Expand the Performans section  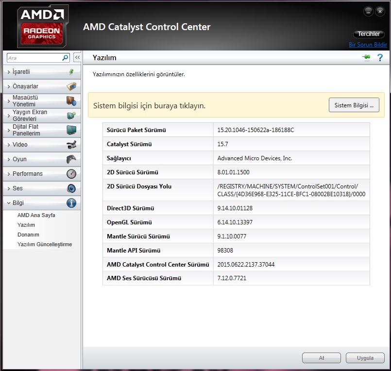point(42,174)
